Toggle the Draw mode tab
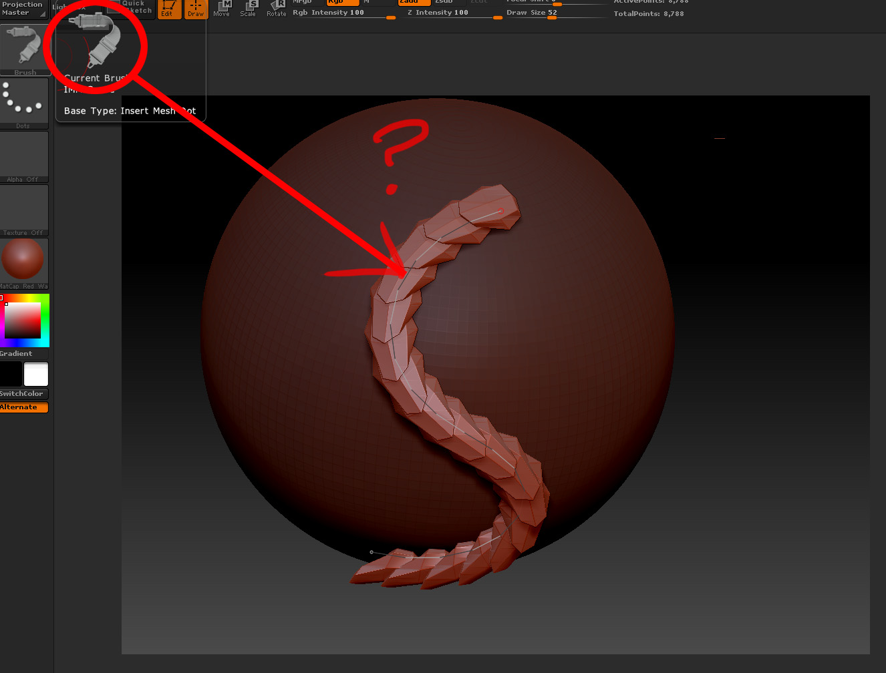Viewport: 886px width, 673px height. click(196, 9)
